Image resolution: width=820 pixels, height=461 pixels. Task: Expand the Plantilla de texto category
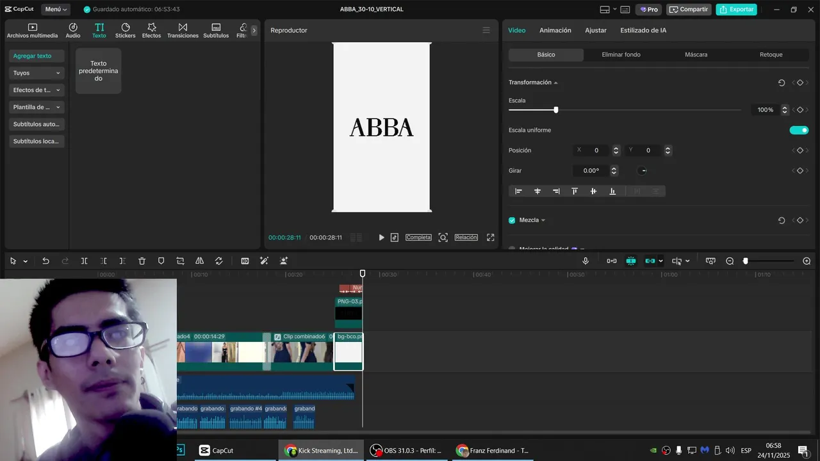pyautogui.click(x=37, y=108)
